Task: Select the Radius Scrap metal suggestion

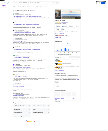Action: point(22,113)
